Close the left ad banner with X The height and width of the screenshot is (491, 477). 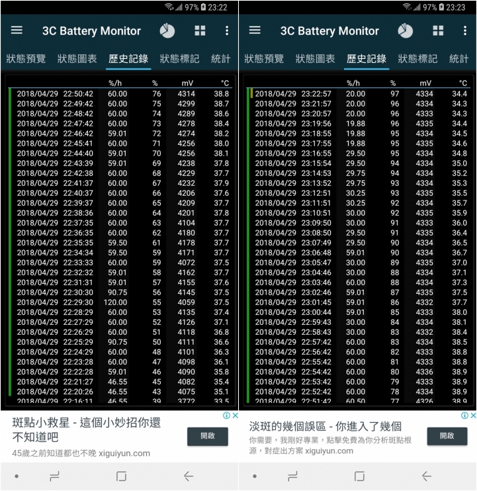coord(235,416)
